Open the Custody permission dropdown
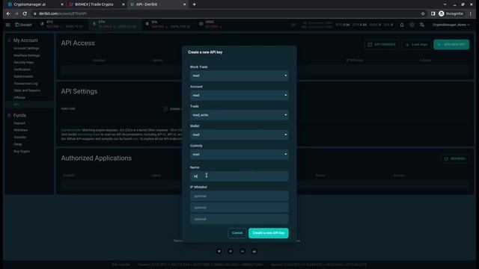Image resolution: width=479 pixels, height=269 pixels. (239, 155)
